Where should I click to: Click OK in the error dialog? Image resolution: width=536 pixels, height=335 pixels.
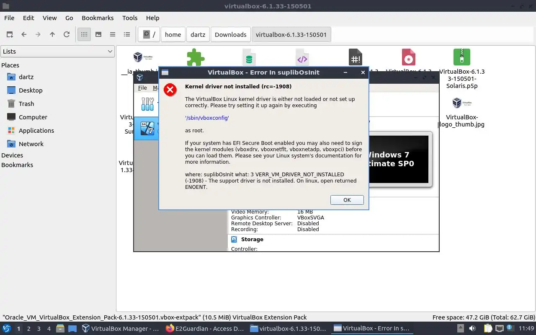(x=347, y=200)
